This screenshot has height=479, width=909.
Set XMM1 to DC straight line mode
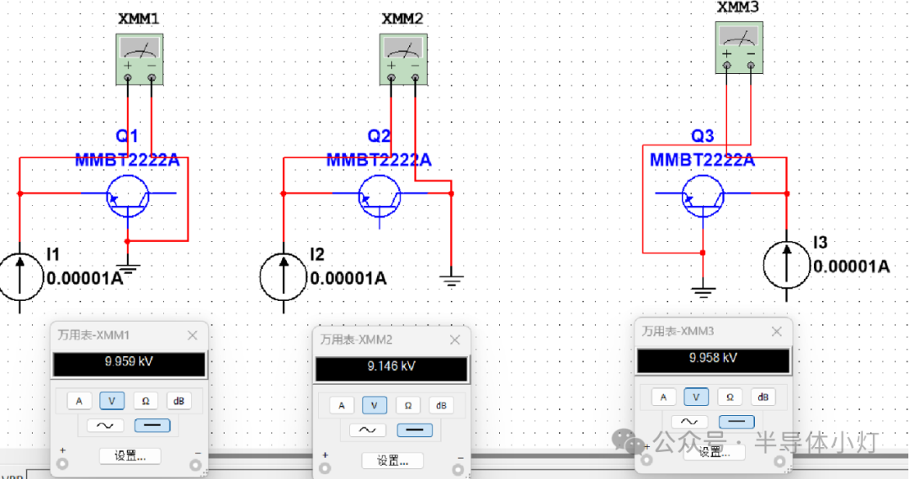tap(151, 426)
